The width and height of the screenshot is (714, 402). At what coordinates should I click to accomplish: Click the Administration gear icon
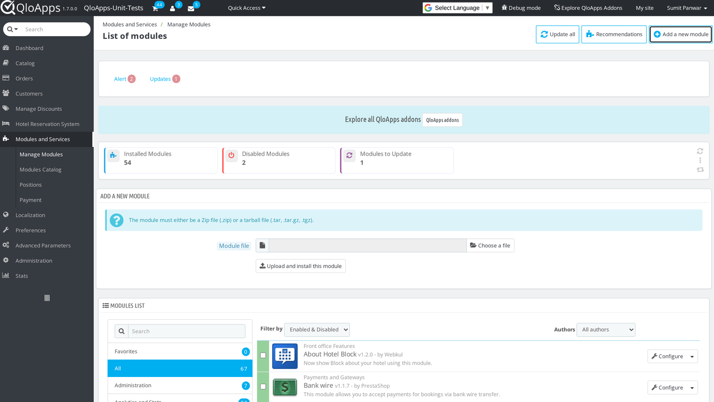click(6, 260)
